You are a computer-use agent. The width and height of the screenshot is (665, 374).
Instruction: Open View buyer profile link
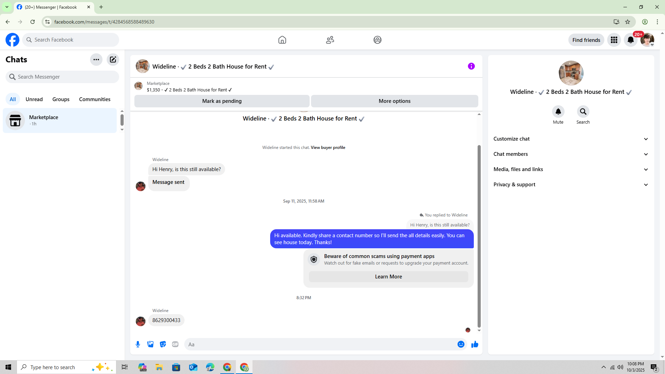(x=328, y=148)
